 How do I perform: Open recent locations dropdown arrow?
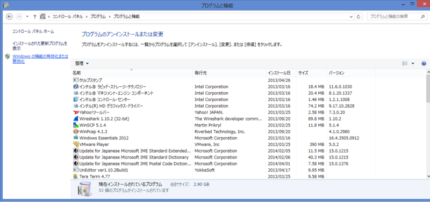click(x=27, y=17)
